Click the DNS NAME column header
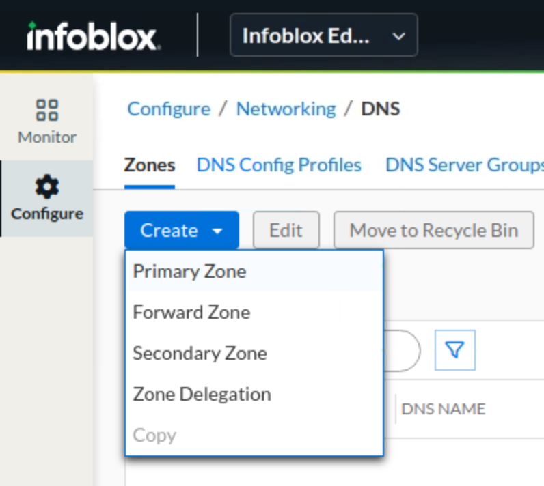 tap(443, 409)
